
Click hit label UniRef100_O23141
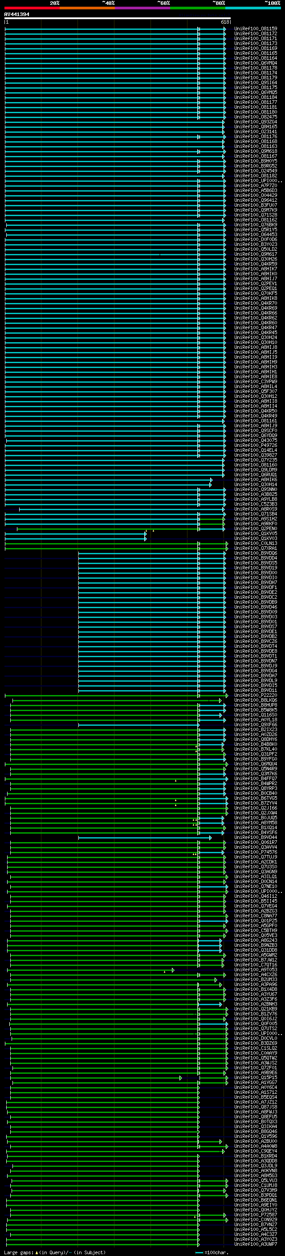click(256, 131)
